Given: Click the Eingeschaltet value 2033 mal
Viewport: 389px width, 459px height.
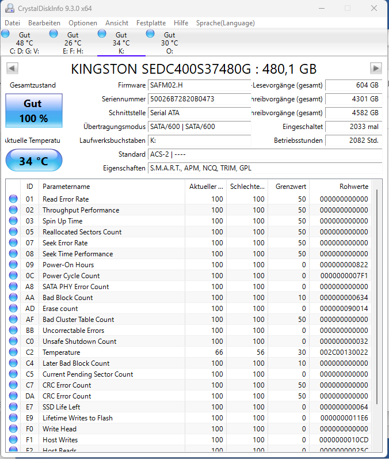Looking at the screenshot, I should (353, 127).
